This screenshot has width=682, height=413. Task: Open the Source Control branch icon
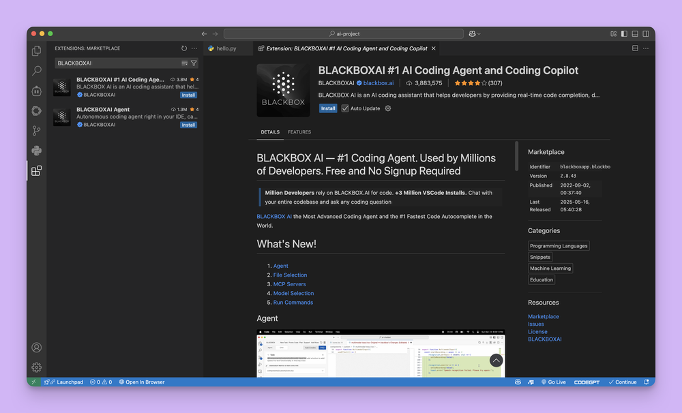[37, 131]
